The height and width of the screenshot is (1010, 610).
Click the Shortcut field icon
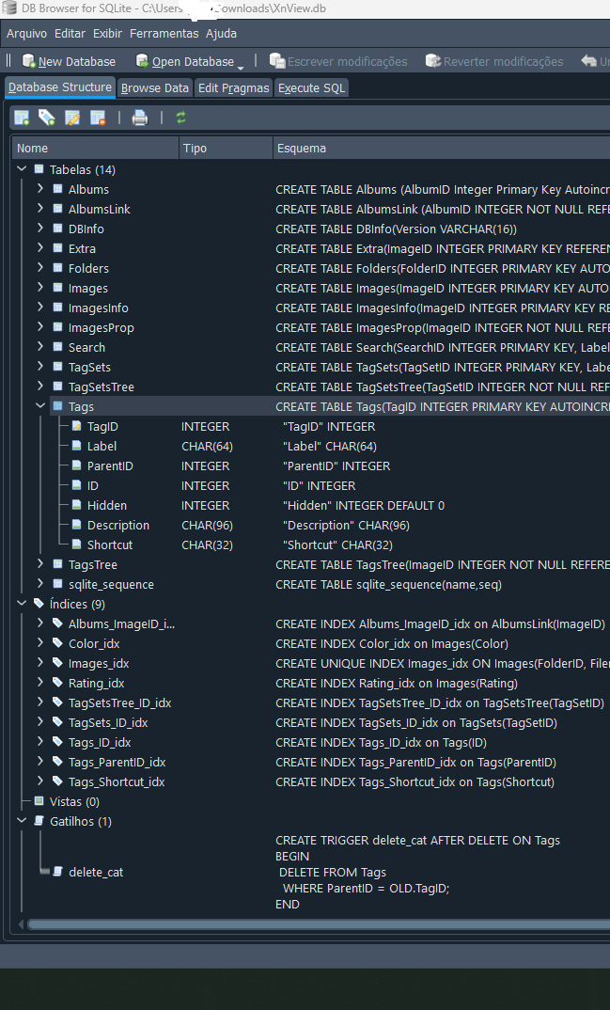76,544
